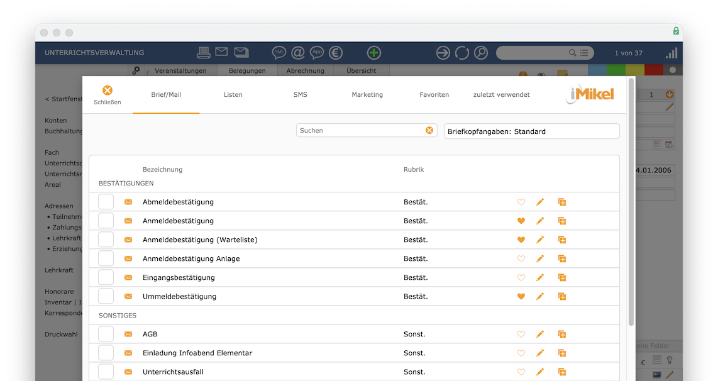Viewport: 718px width, 381px height.
Task: Edit Abmeldebestätigung with the pencil icon
Action: 540,202
